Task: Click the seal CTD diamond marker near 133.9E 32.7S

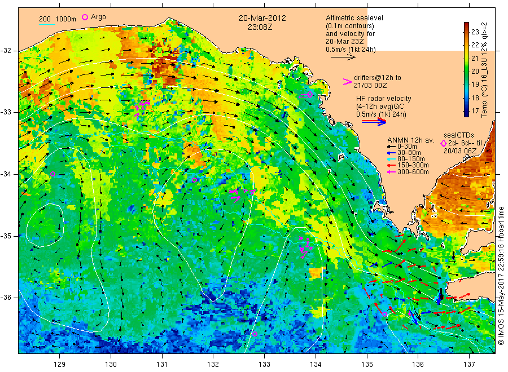Action: coord(310,95)
